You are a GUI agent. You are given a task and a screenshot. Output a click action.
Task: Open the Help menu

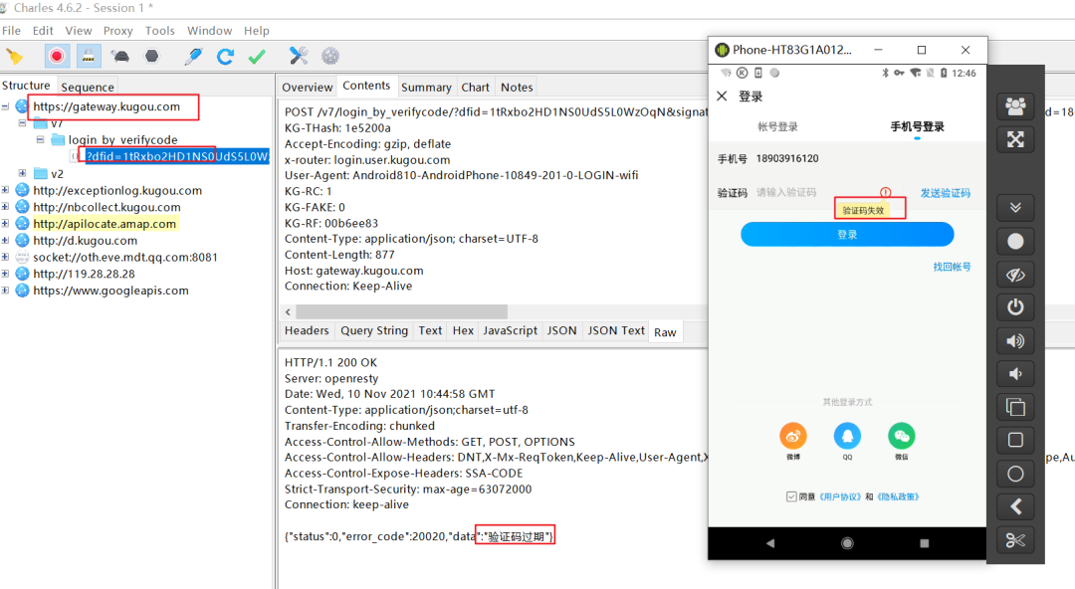257,31
